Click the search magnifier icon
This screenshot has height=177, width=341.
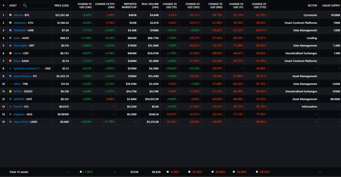25,5
